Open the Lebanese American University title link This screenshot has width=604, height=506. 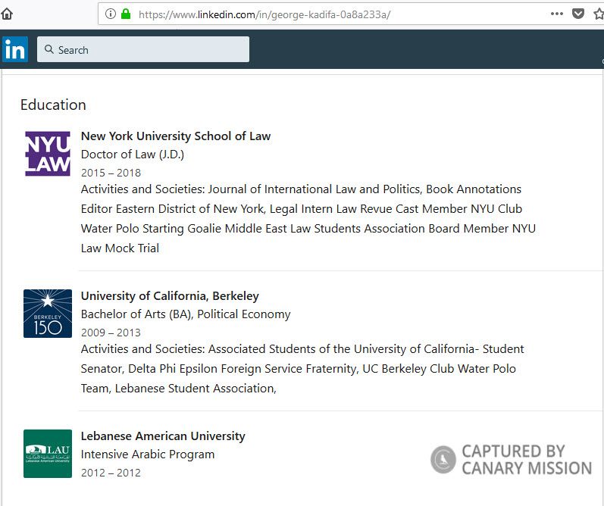163,436
